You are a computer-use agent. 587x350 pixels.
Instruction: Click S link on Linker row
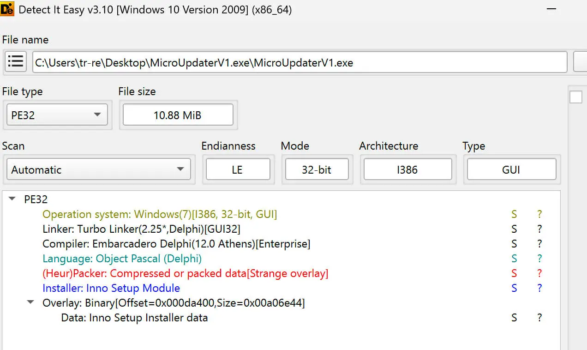click(514, 229)
